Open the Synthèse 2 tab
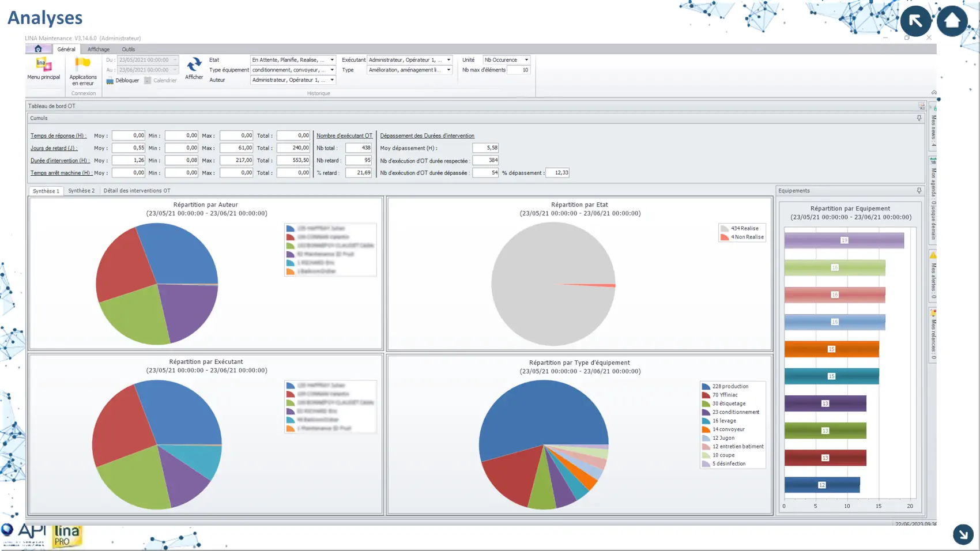Screen dimensions: 980x551 [x=81, y=191]
